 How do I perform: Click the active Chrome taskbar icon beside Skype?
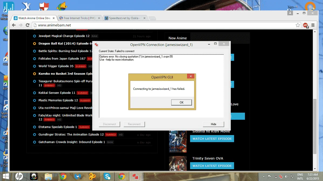coord(122,176)
